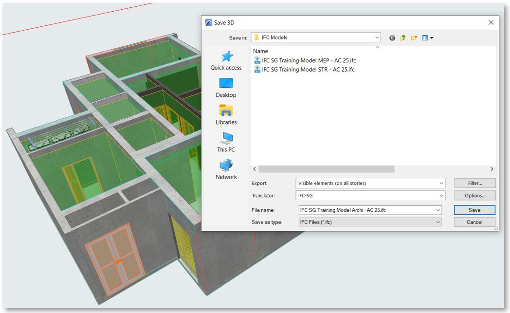Open the Export elements dropdown
The width and height of the screenshot is (510, 313).
coord(441,184)
